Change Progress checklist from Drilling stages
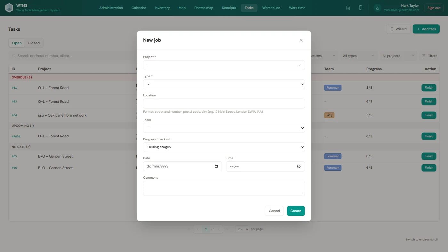 coord(224,147)
